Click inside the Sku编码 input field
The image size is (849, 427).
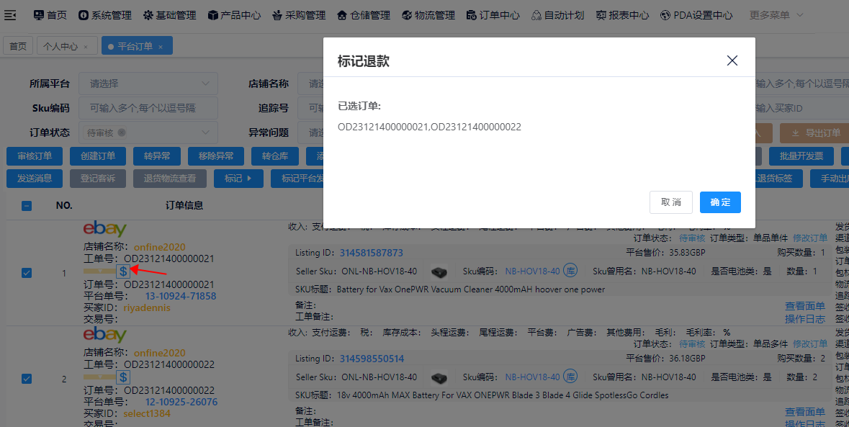[147, 108]
